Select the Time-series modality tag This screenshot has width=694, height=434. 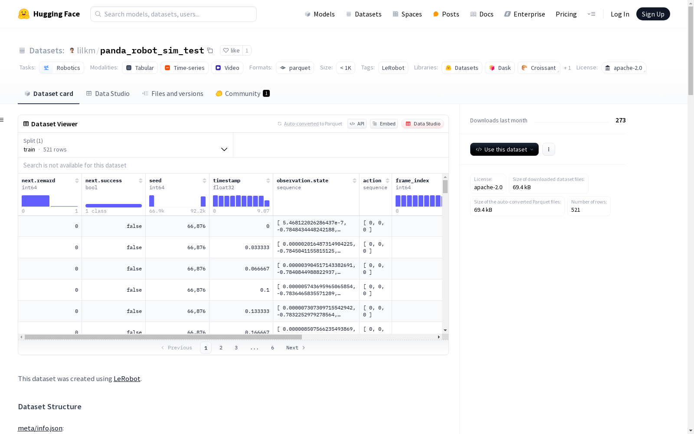point(184,68)
